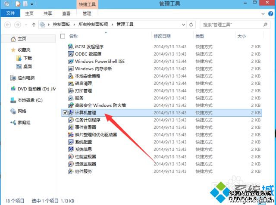Open the help question mark icon
This screenshot has width=276, height=205.
[270, 13]
